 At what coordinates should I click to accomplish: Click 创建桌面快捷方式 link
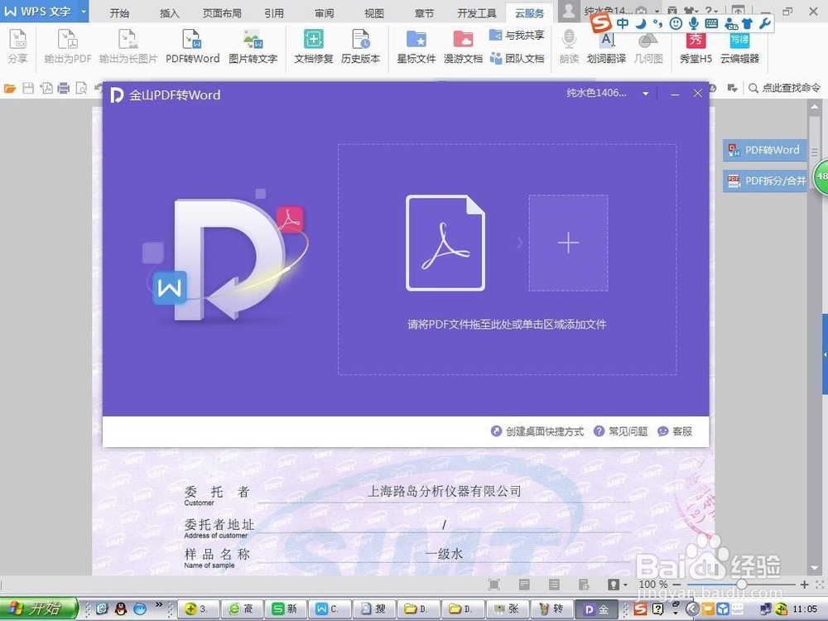pos(537,431)
